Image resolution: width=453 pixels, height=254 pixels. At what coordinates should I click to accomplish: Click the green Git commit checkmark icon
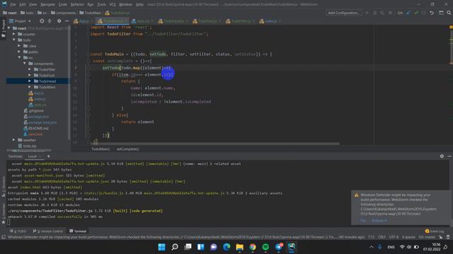pyautogui.click(x=416, y=13)
